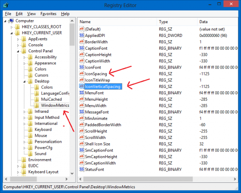241x193 pixels.
Task: Open the Edit menu
Action: 19,14
